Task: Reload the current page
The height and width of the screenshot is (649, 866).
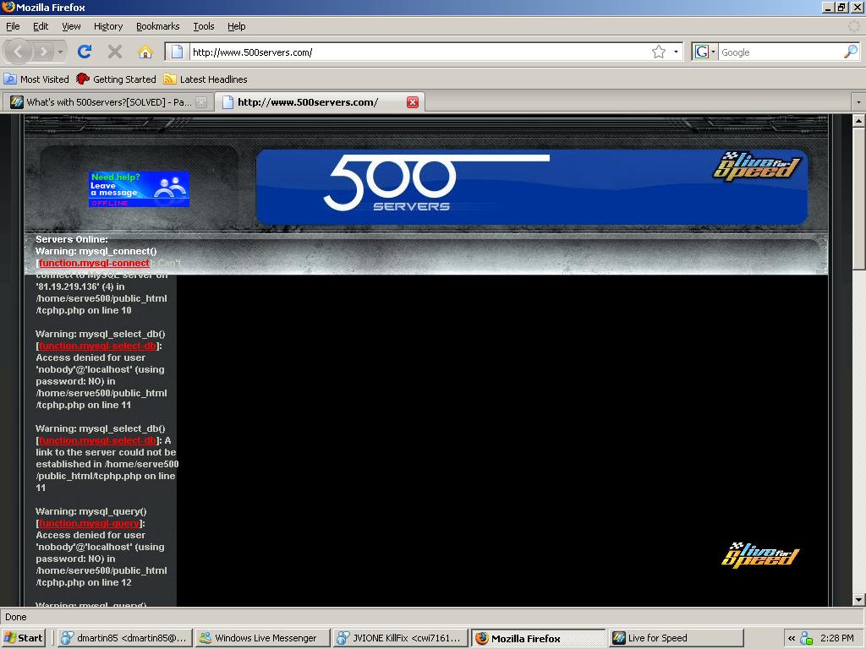Action: click(85, 52)
